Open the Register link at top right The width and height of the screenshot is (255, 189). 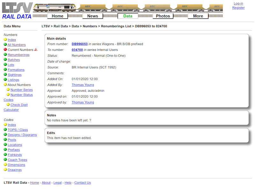pyautogui.click(x=238, y=7)
